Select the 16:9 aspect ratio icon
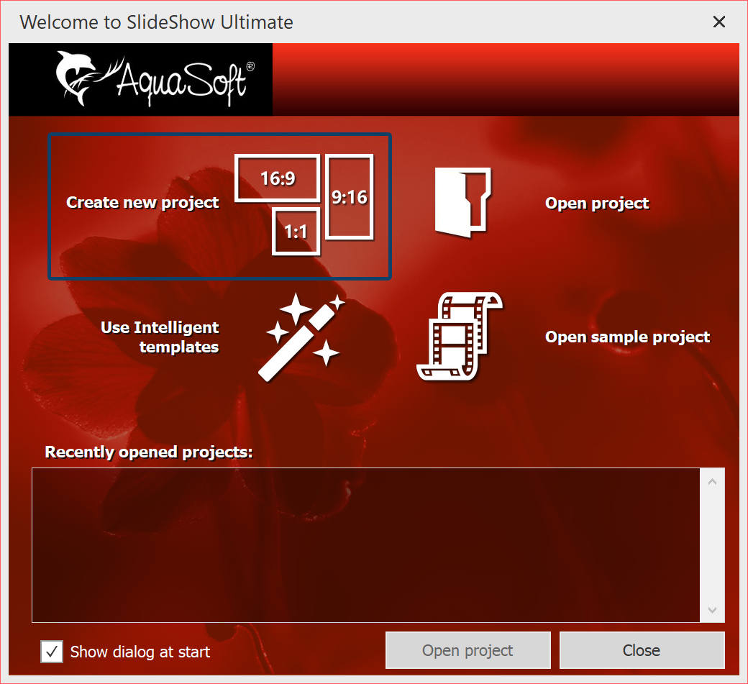The image size is (748, 684). click(277, 178)
